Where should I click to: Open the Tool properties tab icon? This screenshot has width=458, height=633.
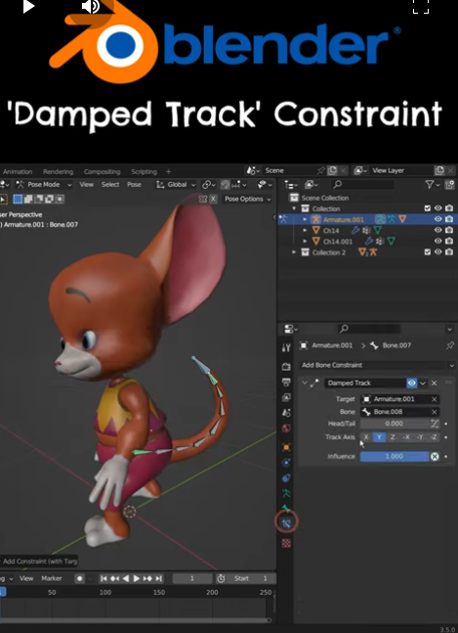point(286,347)
